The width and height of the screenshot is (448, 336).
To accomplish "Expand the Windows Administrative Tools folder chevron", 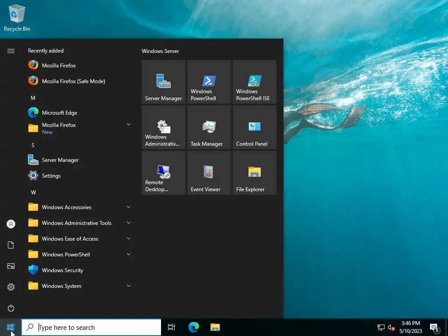I will [x=129, y=223].
